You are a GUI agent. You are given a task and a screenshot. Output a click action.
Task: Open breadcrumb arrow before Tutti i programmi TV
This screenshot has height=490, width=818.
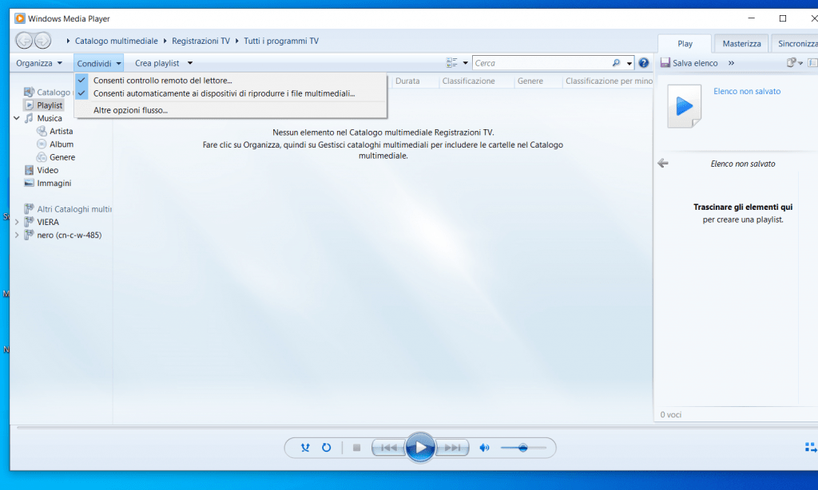[236, 41]
